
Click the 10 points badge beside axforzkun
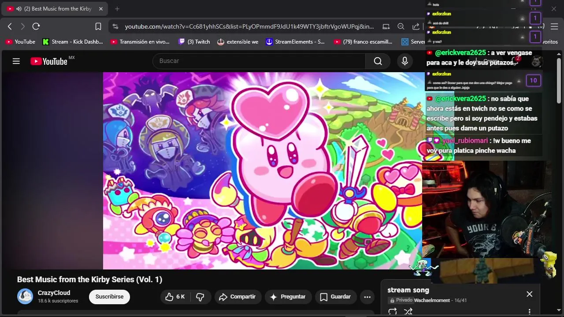tap(533, 80)
